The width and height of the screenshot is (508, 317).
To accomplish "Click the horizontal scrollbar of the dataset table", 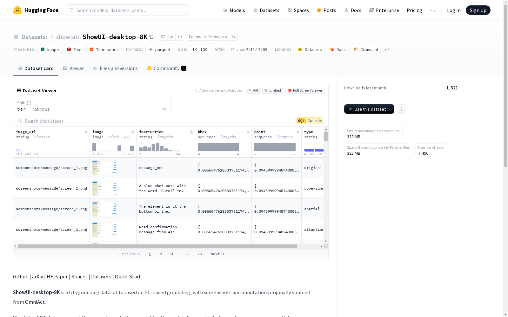I will (x=157, y=246).
